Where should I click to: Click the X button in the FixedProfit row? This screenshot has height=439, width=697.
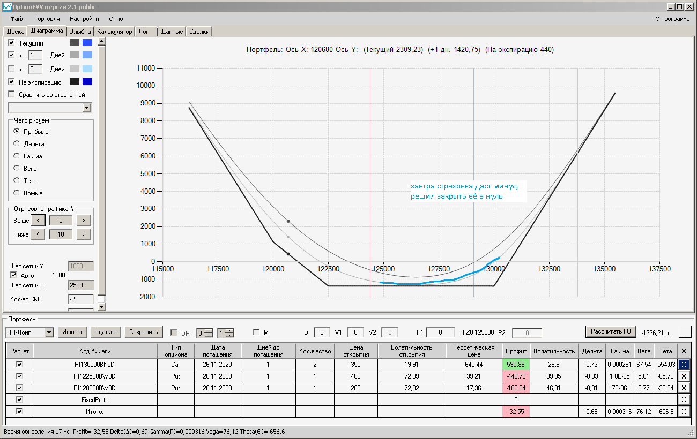click(684, 399)
